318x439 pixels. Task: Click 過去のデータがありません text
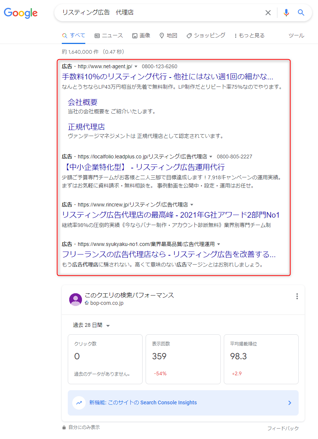tap(102, 374)
